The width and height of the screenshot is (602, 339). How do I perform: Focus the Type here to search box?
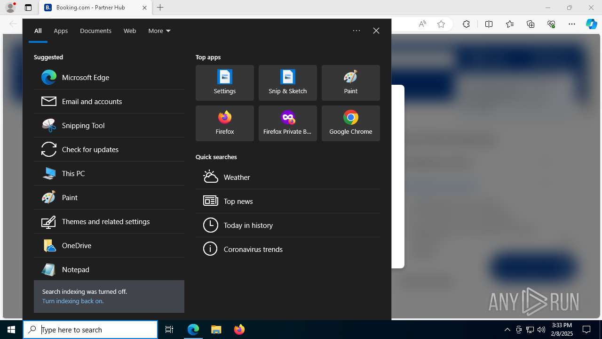90,330
